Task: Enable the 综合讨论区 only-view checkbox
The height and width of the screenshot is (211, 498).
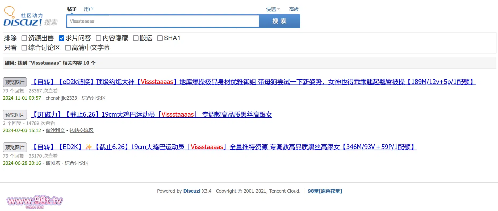Action: coord(24,48)
